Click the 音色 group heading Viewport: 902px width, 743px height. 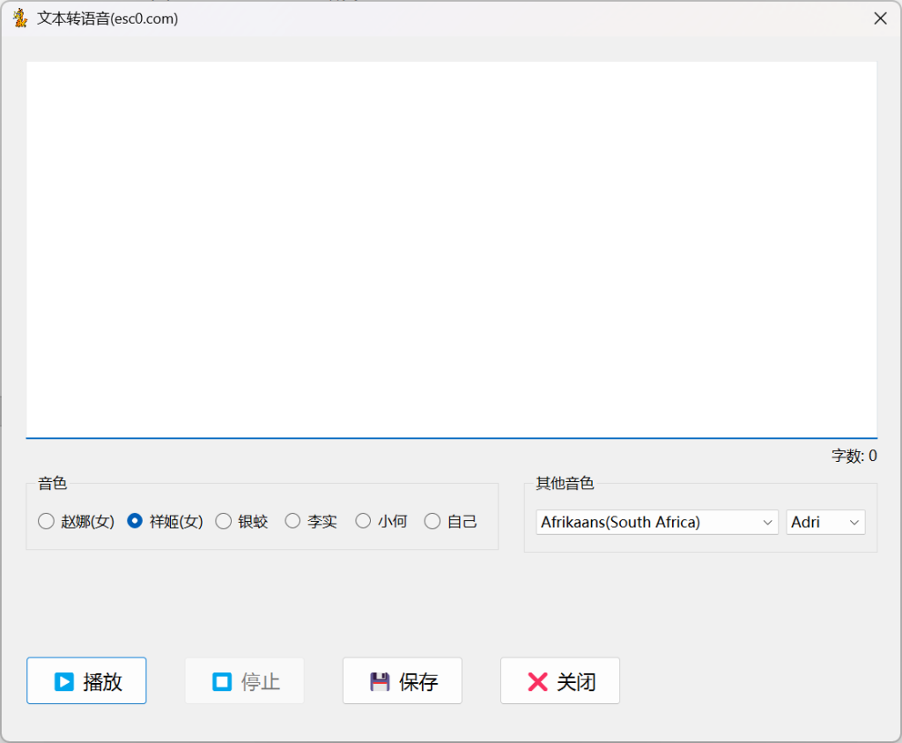coord(52,483)
